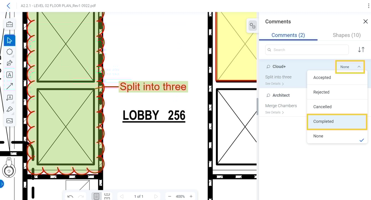Open See Details for Merge Chambers
Image resolution: width=371 pixels, height=200 pixels.
pyautogui.click(x=274, y=112)
